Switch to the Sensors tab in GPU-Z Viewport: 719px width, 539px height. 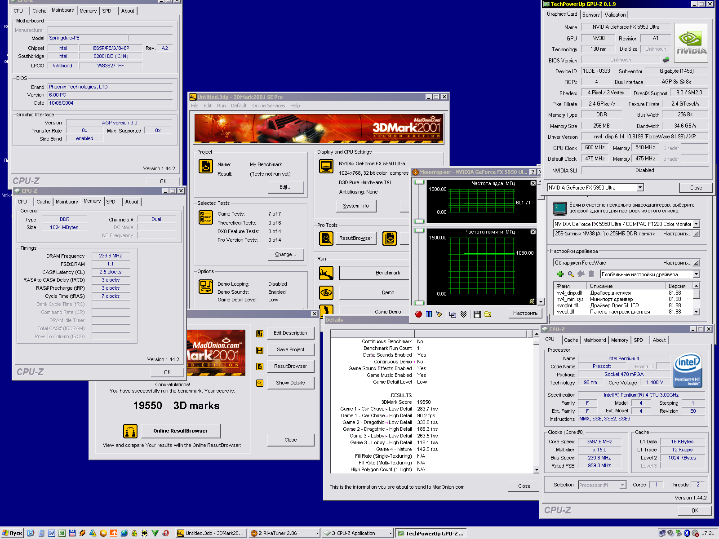[591, 15]
